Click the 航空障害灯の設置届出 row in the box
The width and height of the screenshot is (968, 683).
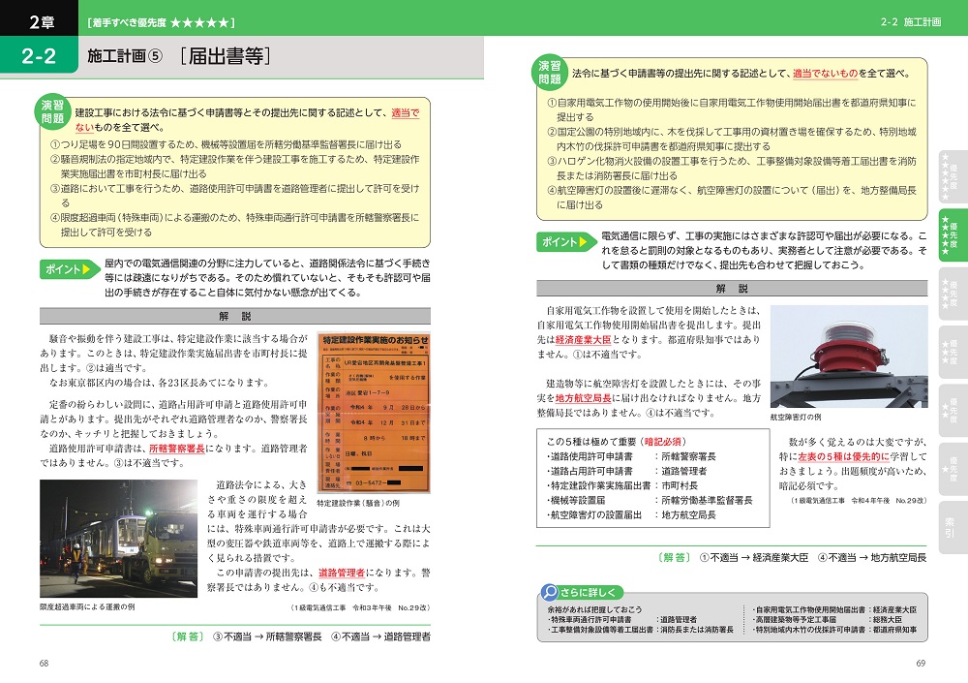[631, 514]
